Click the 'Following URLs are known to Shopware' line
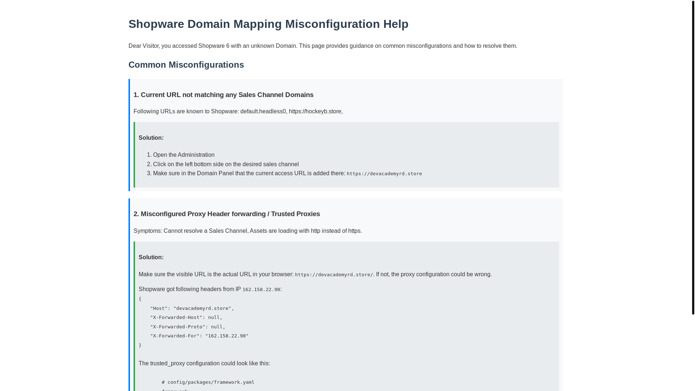Screen dimensions: 695x391 238,112
